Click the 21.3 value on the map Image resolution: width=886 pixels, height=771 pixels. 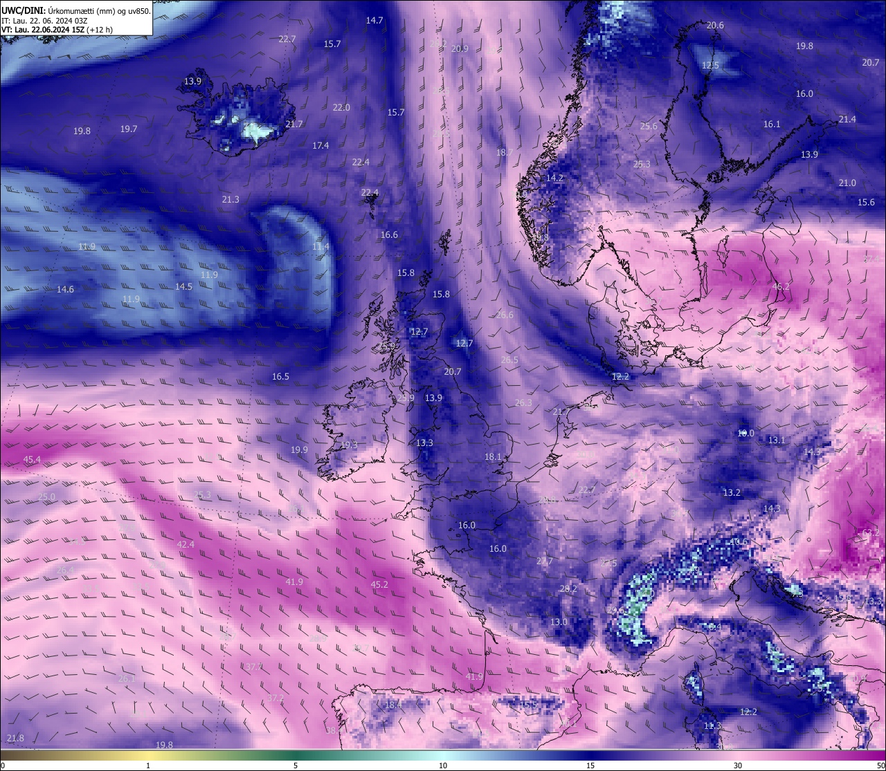click(230, 200)
